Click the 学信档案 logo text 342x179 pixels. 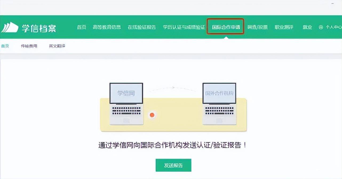(x=39, y=28)
